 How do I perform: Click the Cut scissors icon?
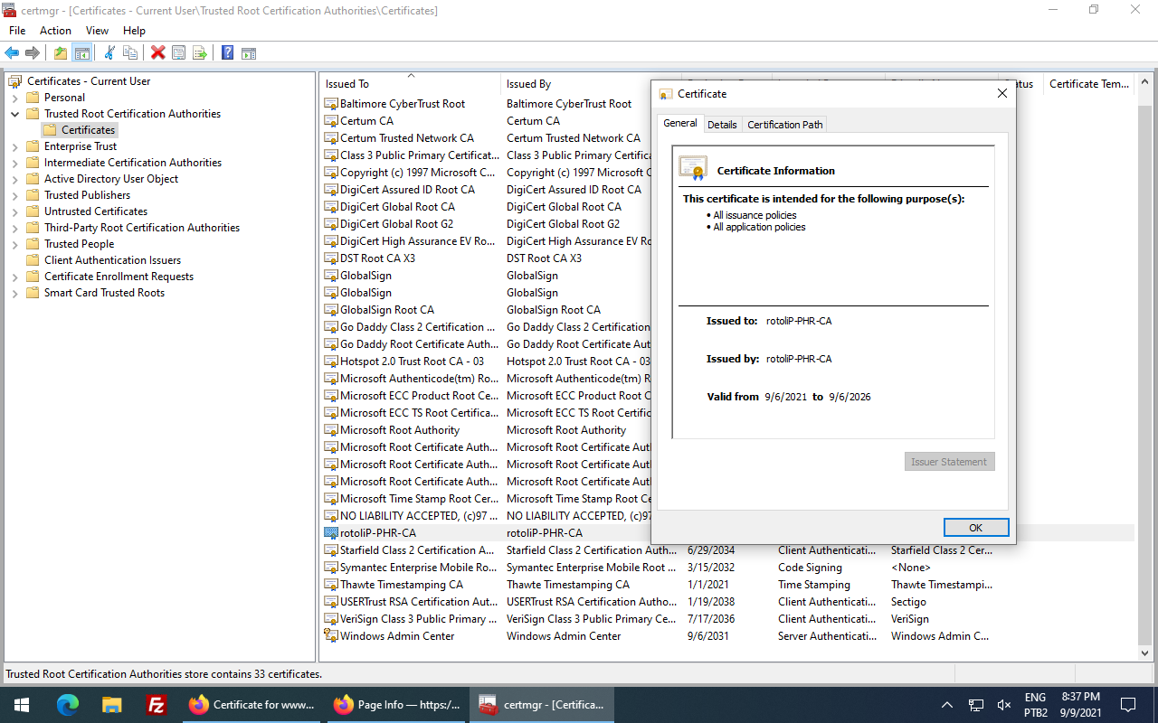(109, 53)
